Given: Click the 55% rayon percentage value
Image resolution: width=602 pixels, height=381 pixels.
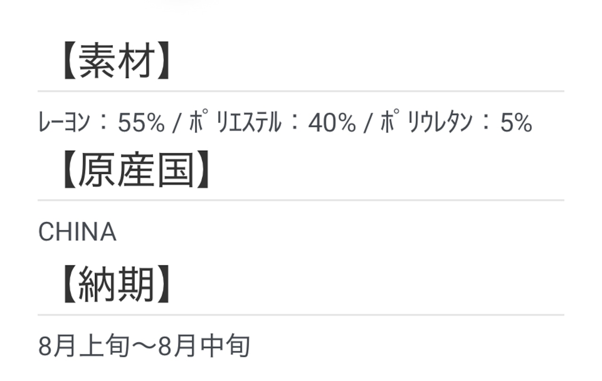Looking at the screenshot, I should (x=141, y=124).
